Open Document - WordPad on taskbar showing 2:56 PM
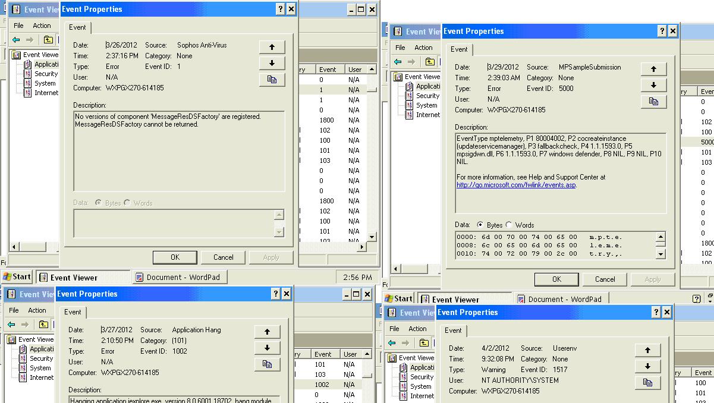The width and height of the screenshot is (714, 403). (x=180, y=277)
